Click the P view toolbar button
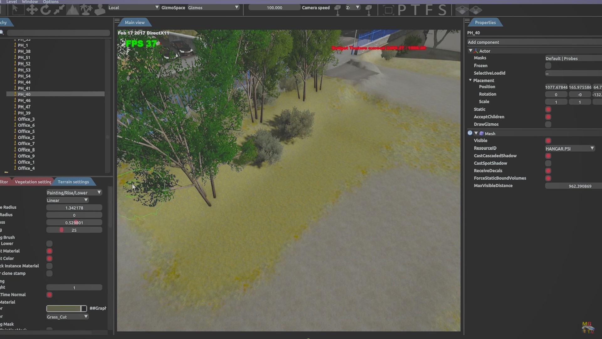This screenshot has width=602, height=339. (402, 10)
